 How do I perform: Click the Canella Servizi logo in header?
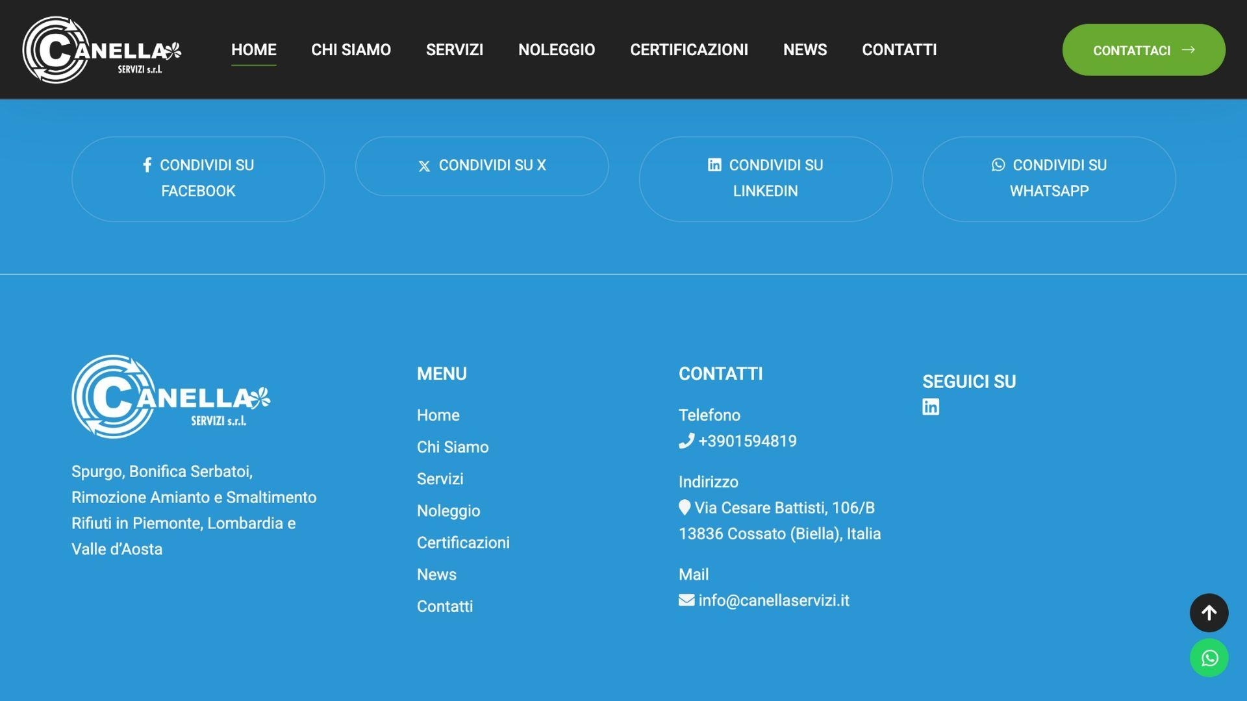click(102, 50)
